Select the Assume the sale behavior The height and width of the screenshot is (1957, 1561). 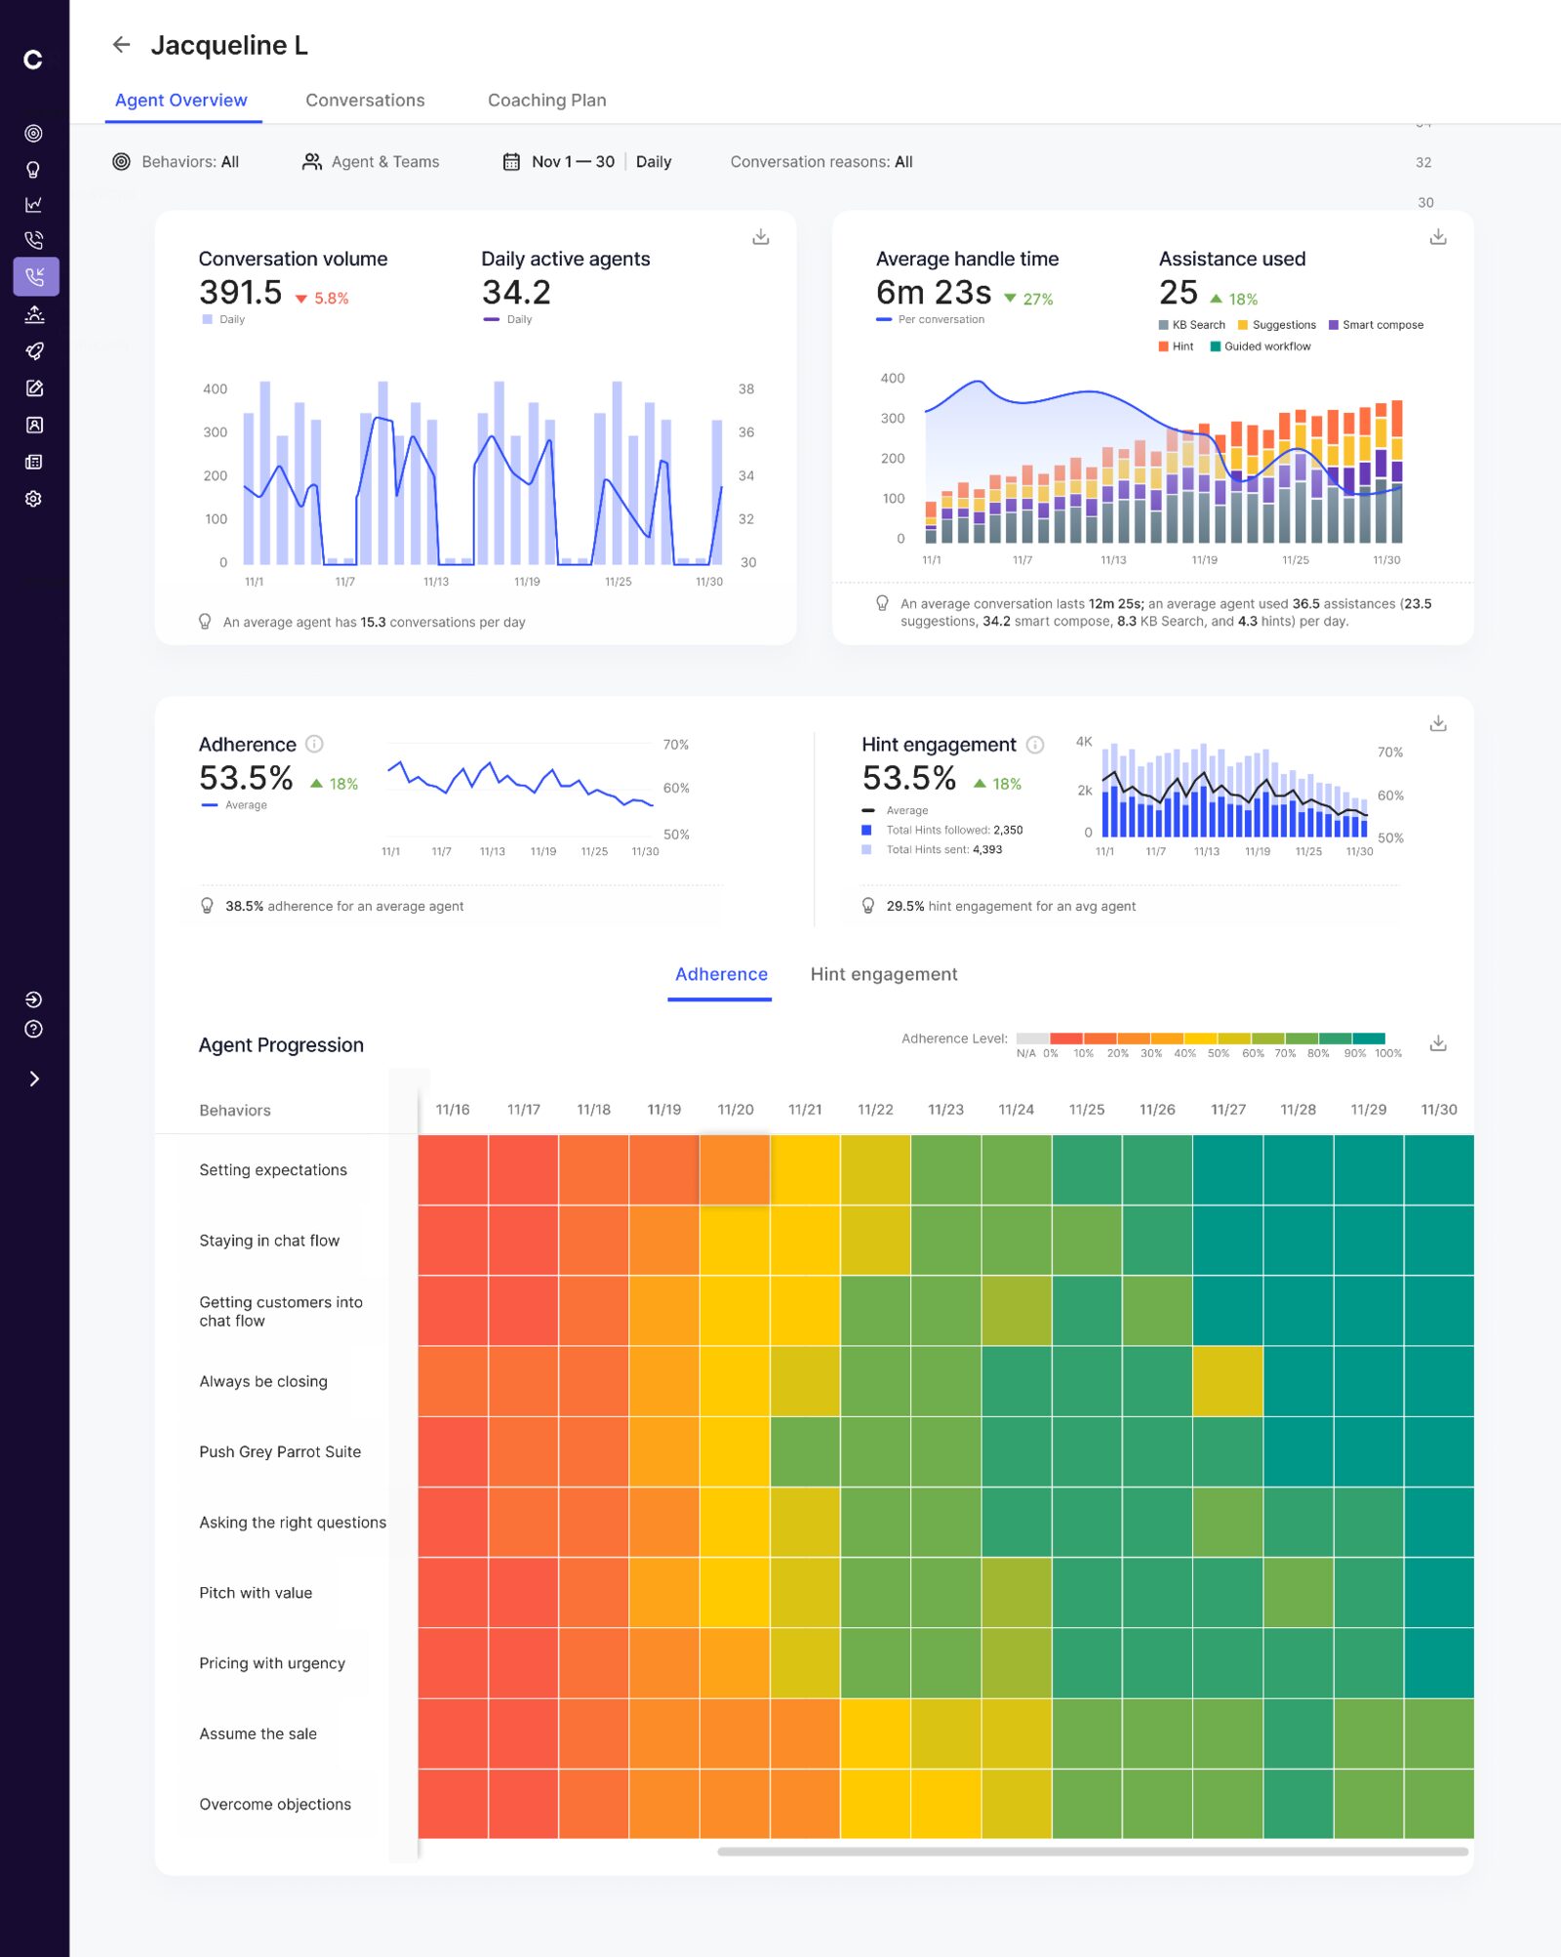tap(258, 1733)
